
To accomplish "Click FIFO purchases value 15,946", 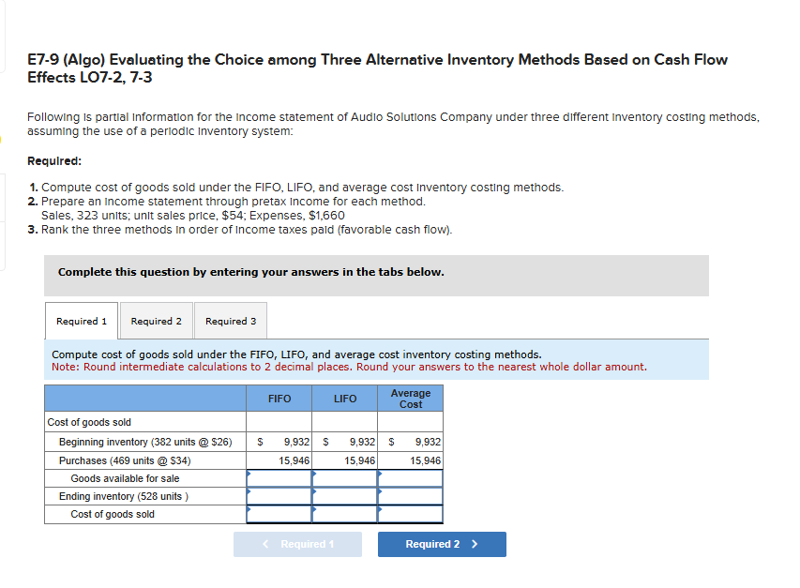I will [x=294, y=460].
